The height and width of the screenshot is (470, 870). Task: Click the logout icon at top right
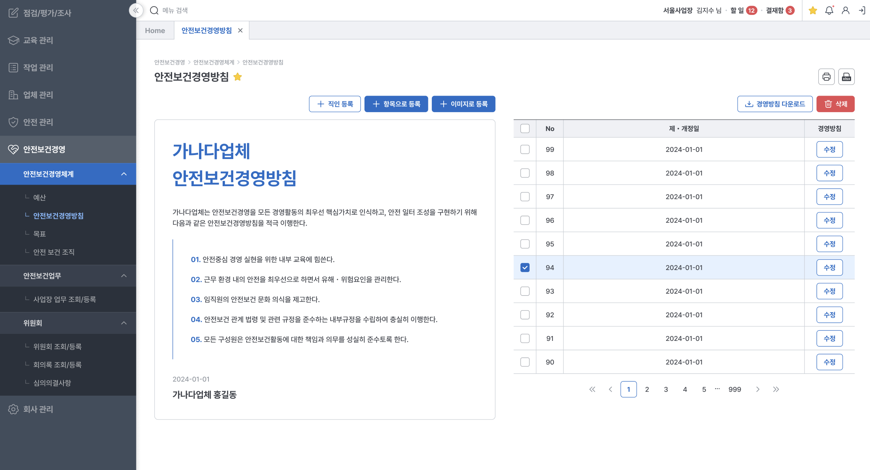(862, 10)
